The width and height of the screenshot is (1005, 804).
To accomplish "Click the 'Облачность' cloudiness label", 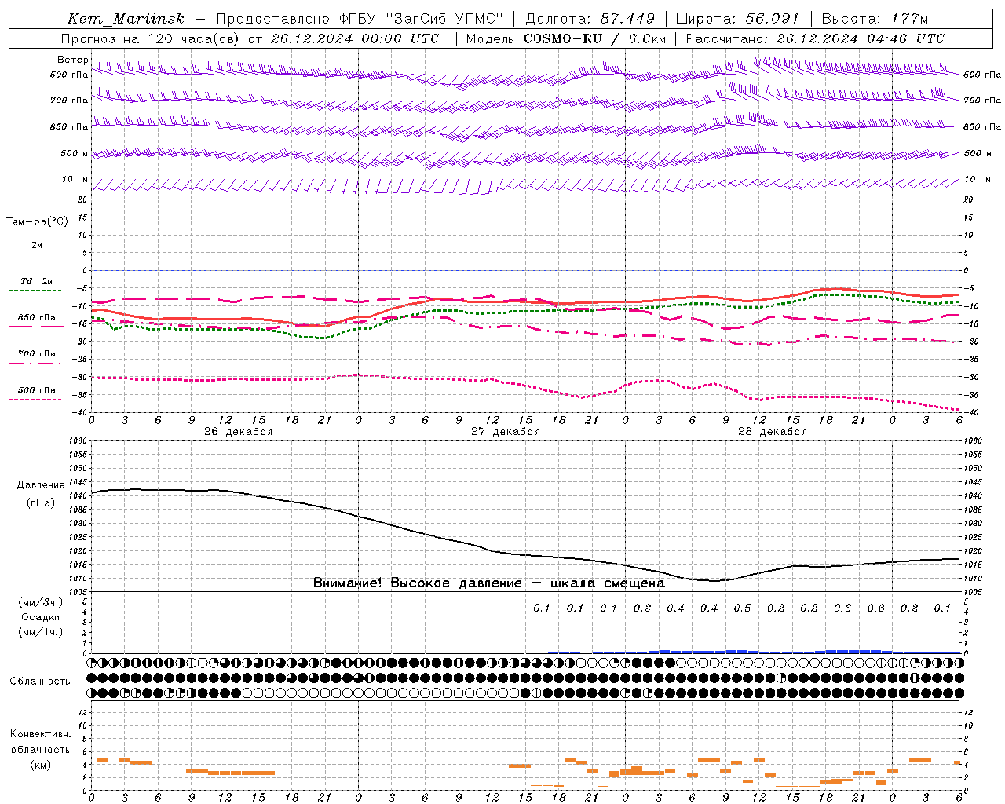I will [40, 681].
